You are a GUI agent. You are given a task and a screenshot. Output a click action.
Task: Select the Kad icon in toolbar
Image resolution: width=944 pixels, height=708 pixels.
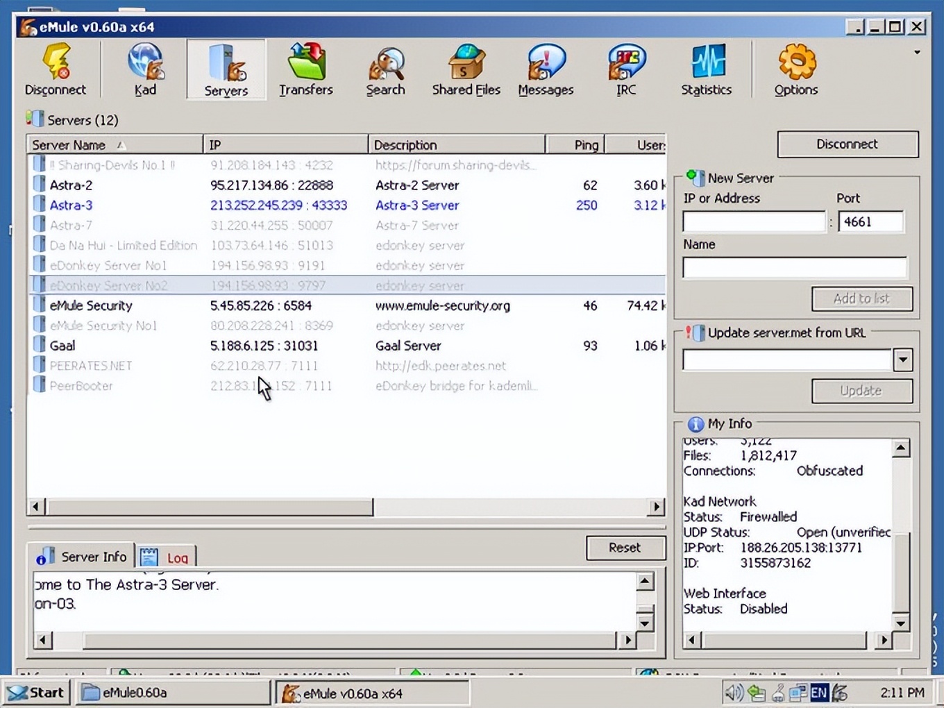145,69
